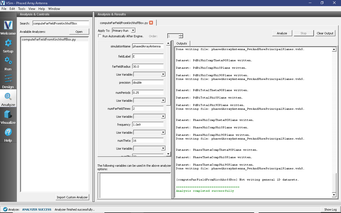Click the output panel scroll up arrow
Screen dimensions: 341x213
(x=334, y=50)
